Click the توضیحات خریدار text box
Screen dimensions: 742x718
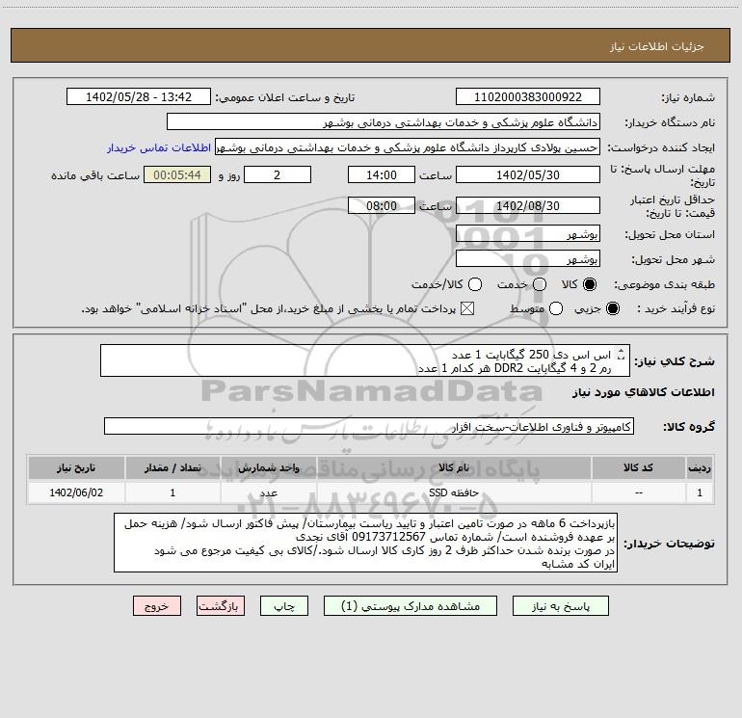point(365,543)
